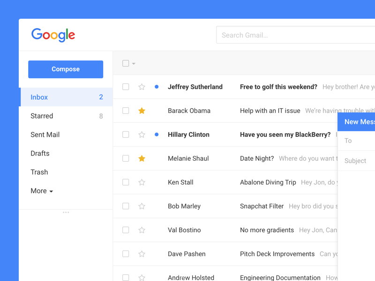This screenshot has height=281, width=375.
Task: Click the Compose button
Action: (66, 69)
